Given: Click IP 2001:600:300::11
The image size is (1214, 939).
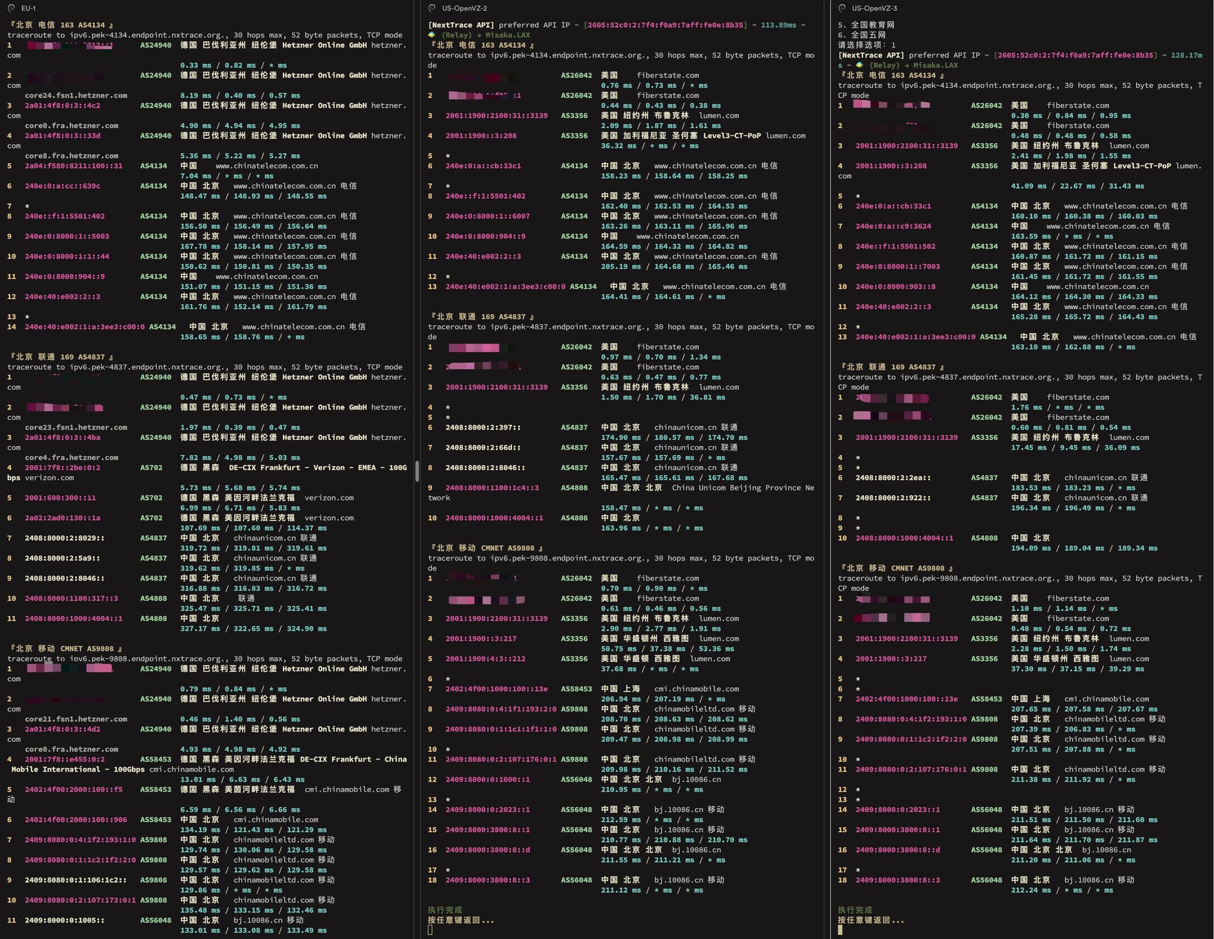Looking at the screenshot, I should tap(61, 498).
